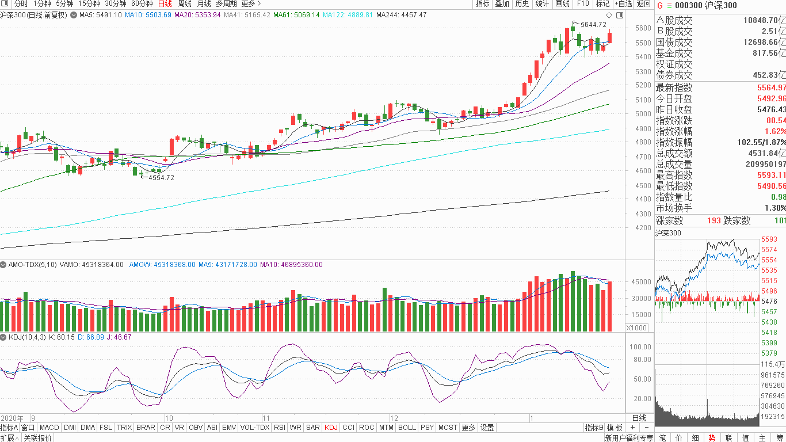This screenshot has height=442, width=786.
Task: Switch indicator to EMV
Action: coord(229,428)
